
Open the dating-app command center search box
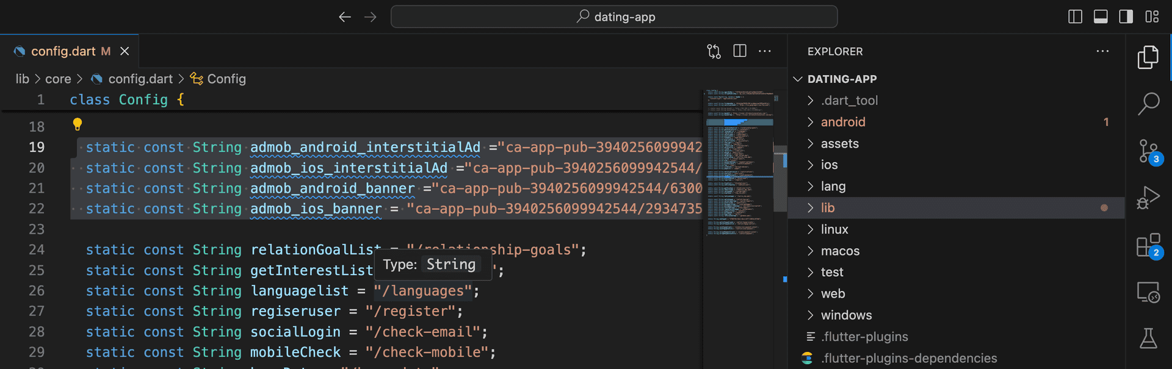click(614, 17)
